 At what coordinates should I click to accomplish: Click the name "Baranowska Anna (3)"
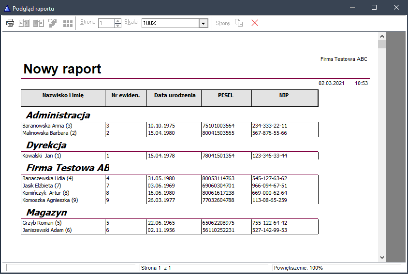point(47,126)
